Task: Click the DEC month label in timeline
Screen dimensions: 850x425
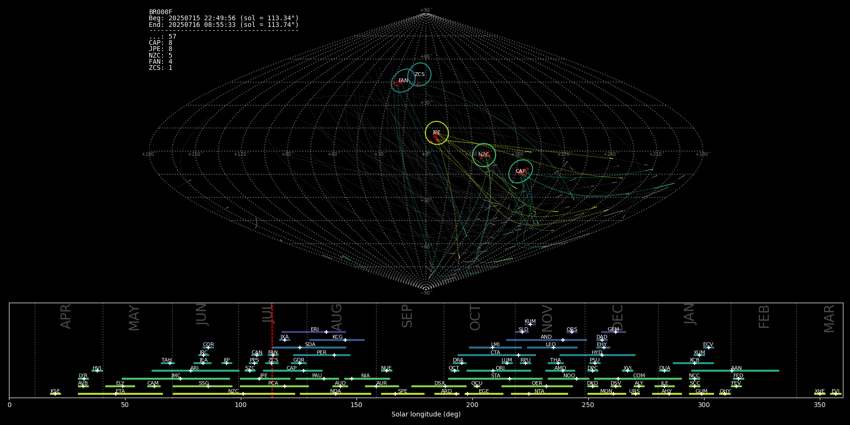Action: (618, 318)
